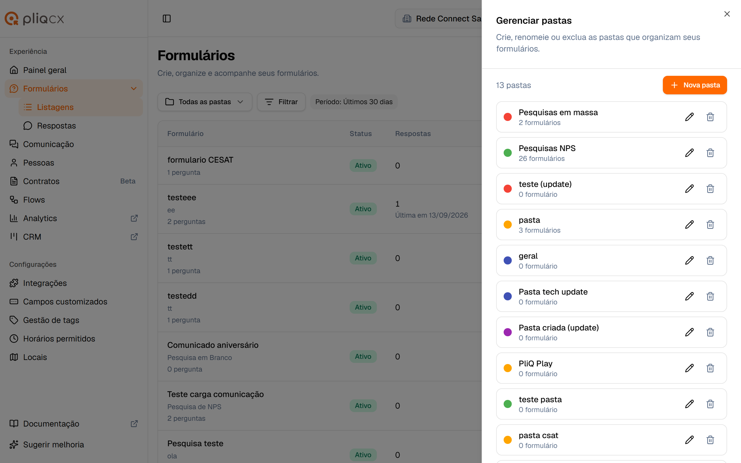Delete the Pesquisas NPS folder

(710, 153)
